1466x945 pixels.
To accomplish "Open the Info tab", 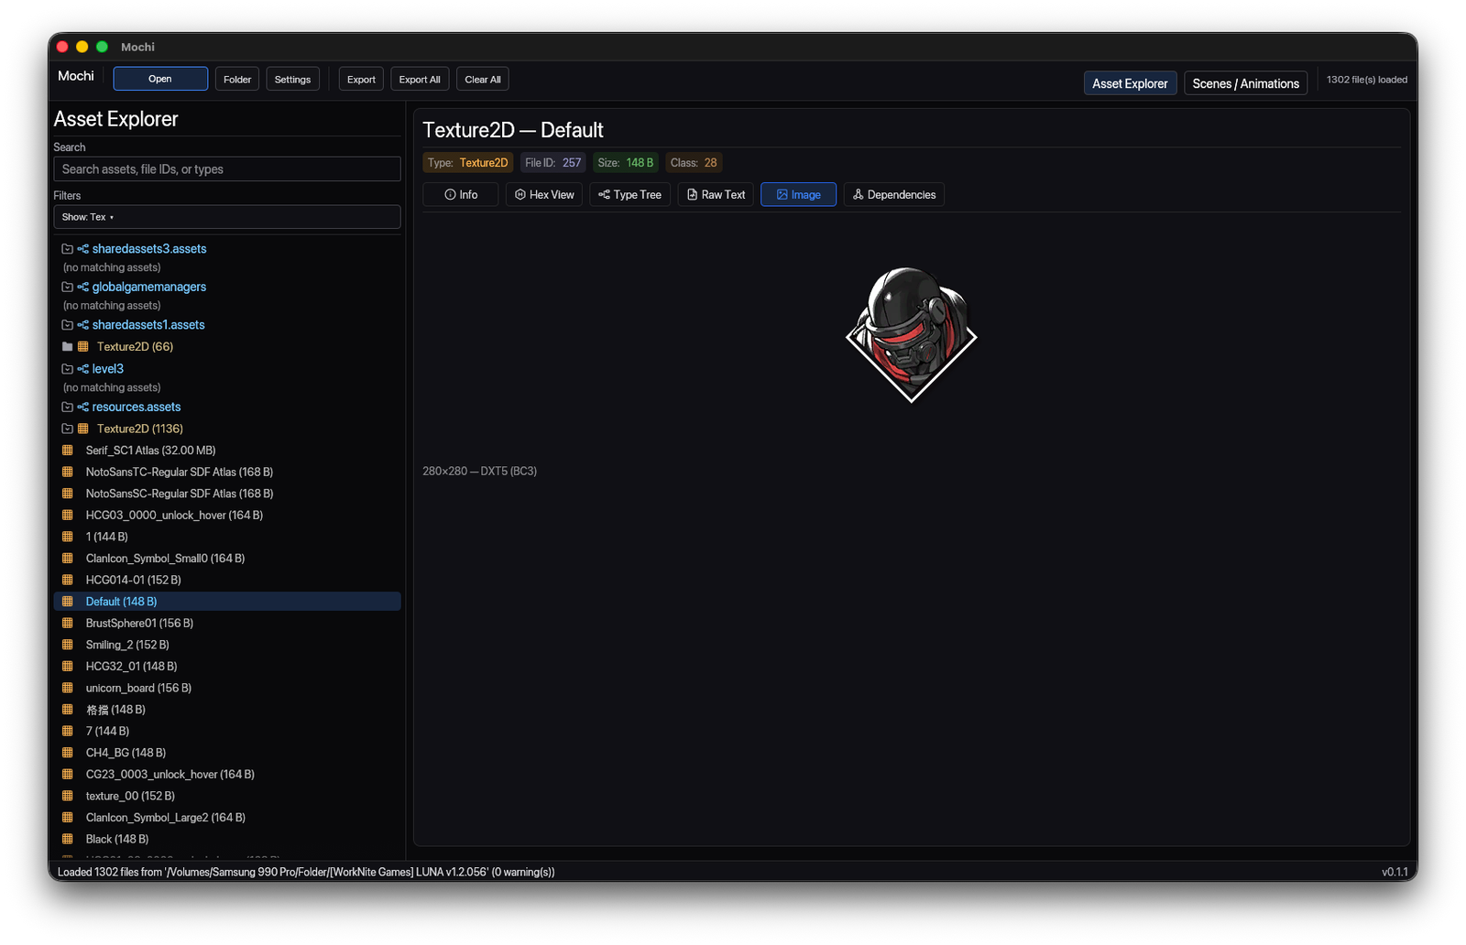I will point(461,195).
